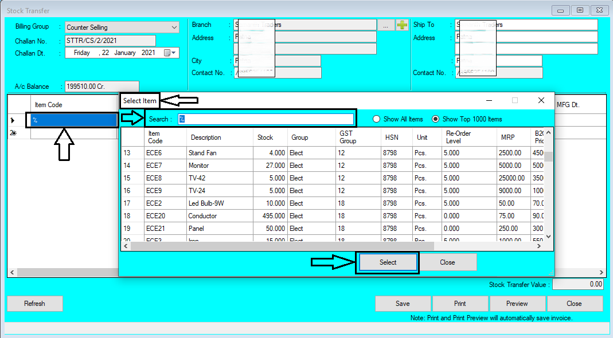
Task: Open the Billing Group dropdown
Action: point(174,27)
